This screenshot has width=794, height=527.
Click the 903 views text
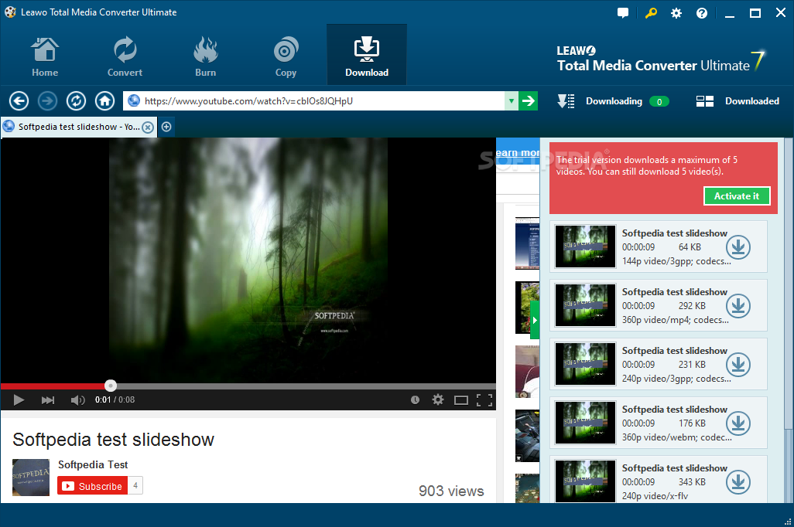pos(451,491)
